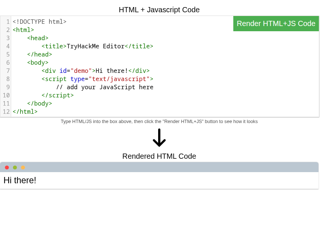
Task: Click line number 12 in the gutter
Action: point(6,112)
